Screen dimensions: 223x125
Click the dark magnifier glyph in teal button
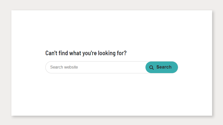tap(152, 67)
